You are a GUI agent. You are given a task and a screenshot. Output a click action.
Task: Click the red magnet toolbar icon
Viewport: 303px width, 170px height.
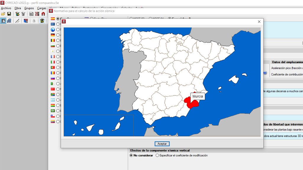coord(43,14)
